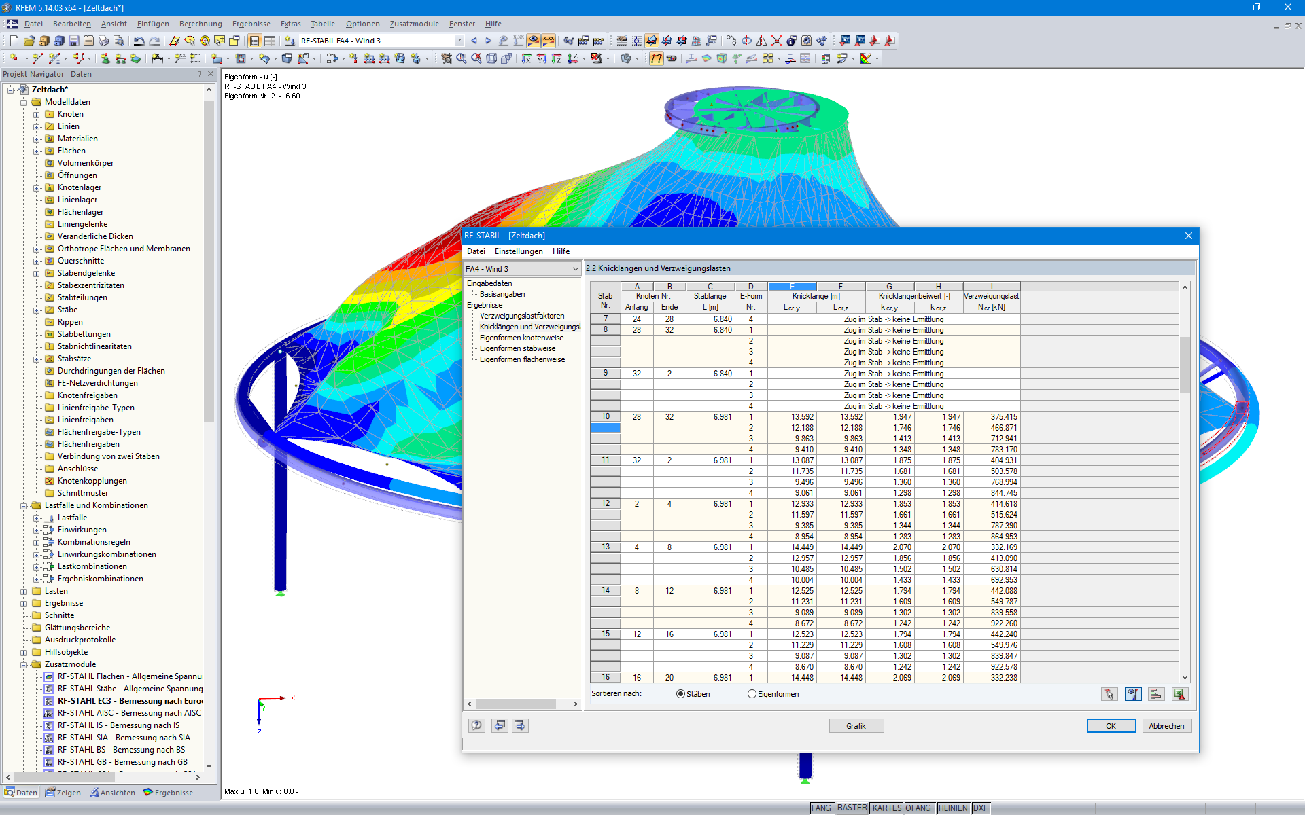Click the results table vertical scrollbar thumb
1305x815 pixels.
1185,363
